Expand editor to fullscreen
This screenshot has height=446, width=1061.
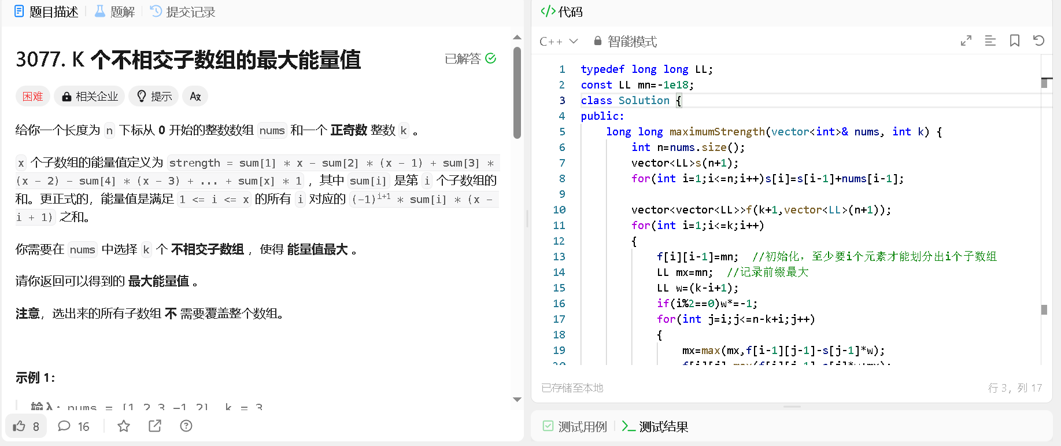pos(966,40)
